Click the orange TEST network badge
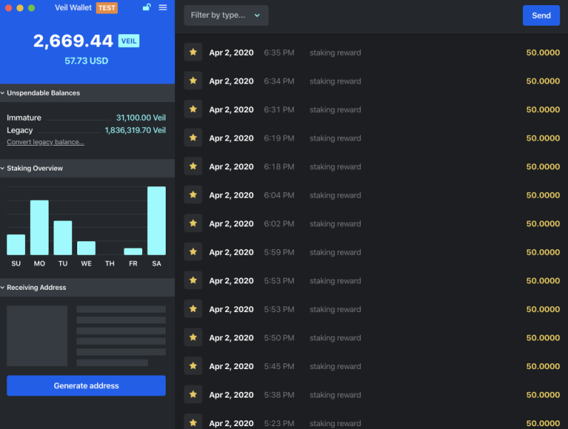568x429 pixels. click(106, 8)
